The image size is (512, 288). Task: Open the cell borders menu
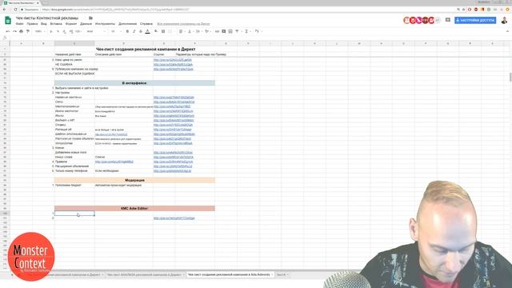pos(163,31)
